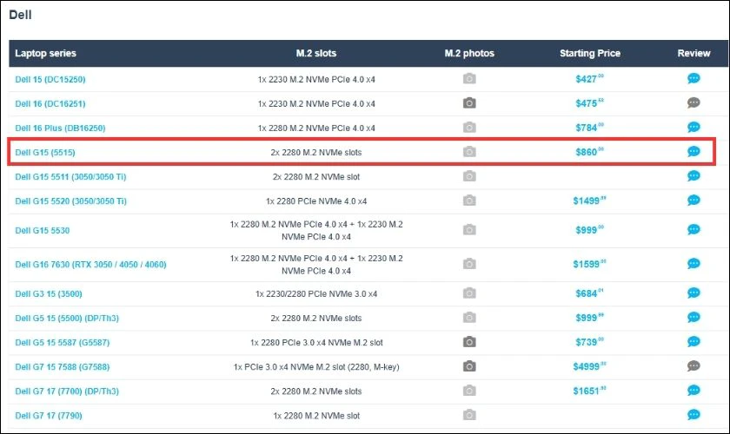Open Dell G7 15 7588 (G7588) link
Image resolution: width=730 pixels, height=434 pixels.
click(63, 367)
